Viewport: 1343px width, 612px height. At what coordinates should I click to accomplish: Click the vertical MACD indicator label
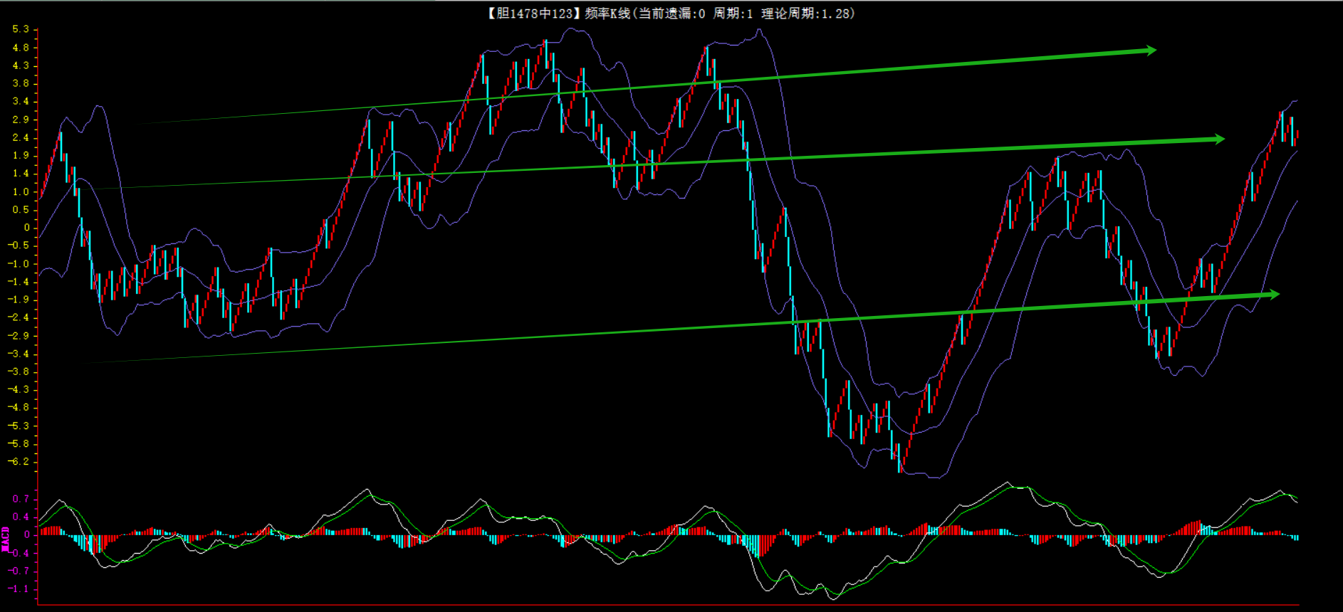point(6,539)
